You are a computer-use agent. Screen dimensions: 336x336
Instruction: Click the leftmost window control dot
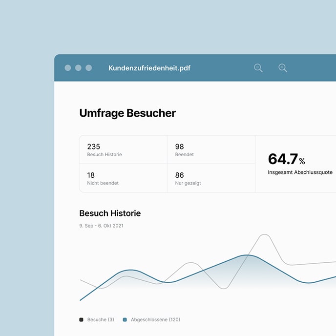click(x=68, y=68)
